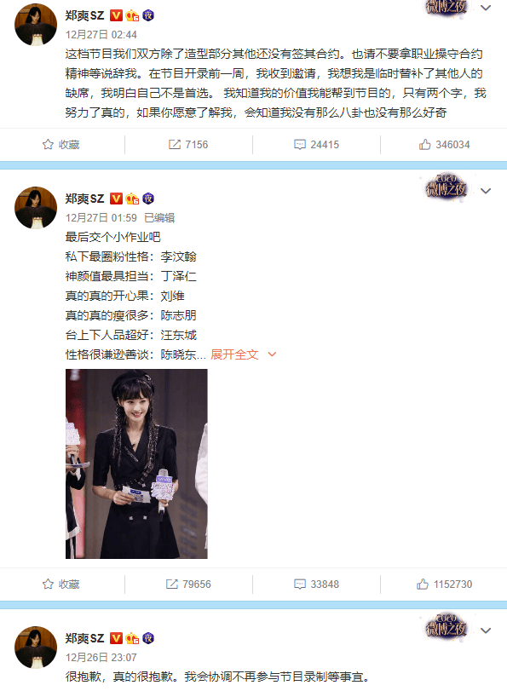Click the 微博之夜 badge on the 01:59 post
This screenshot has width=507, height=691.
click(x=446, y=188)
